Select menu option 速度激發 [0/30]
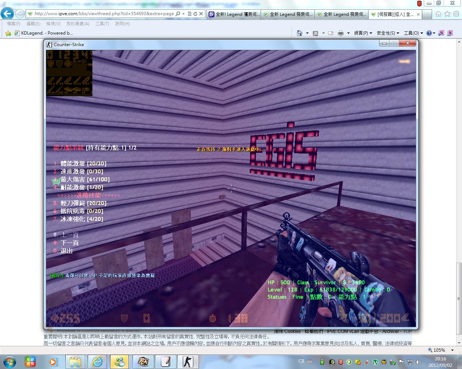 (x=78, y=172)
